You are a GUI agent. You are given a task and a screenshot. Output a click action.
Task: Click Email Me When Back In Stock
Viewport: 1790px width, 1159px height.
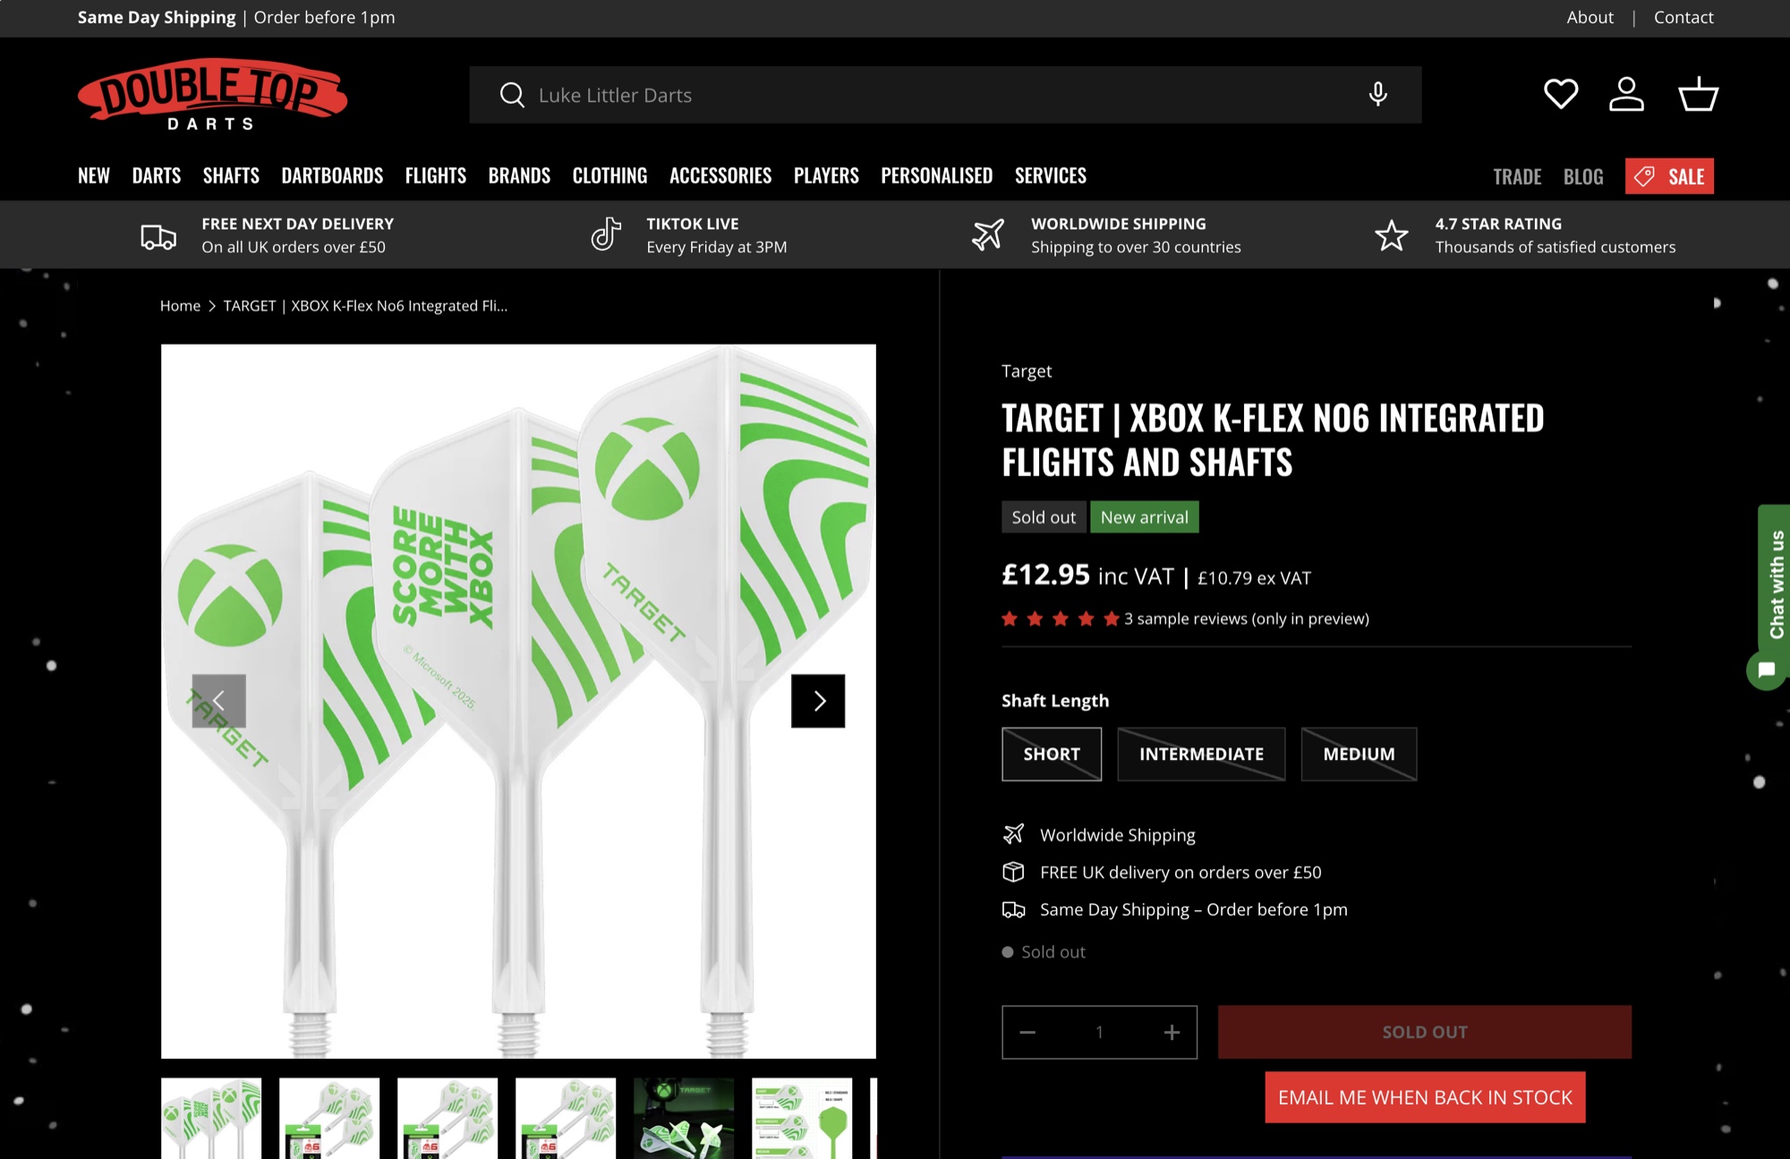[x=1425, y=1097]
